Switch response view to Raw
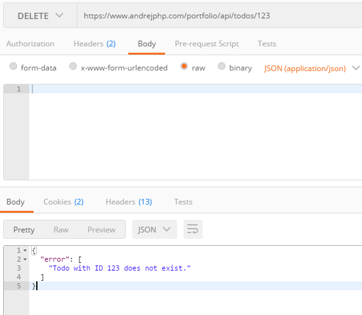Viewport: 362px width, 315px height. 61,229
